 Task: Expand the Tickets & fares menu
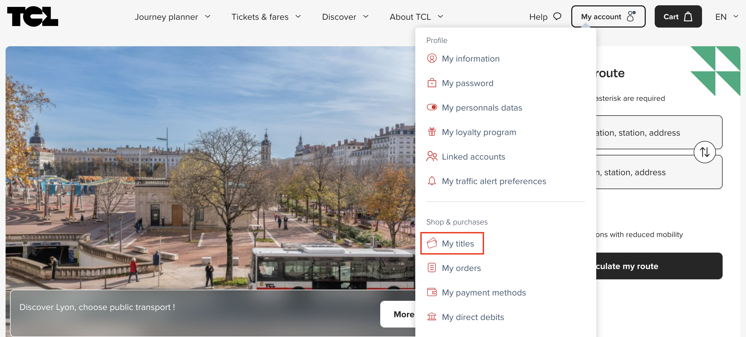pos(266,17)
